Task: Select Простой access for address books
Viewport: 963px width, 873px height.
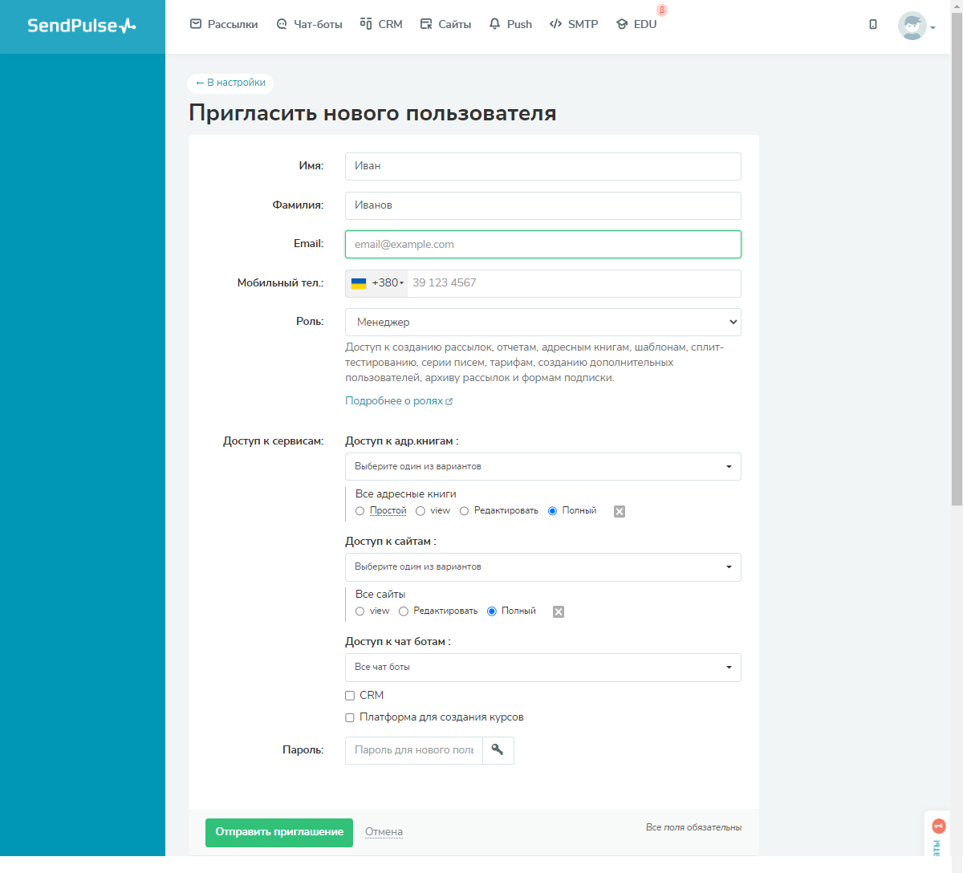Action: click(x=360, y=511)
